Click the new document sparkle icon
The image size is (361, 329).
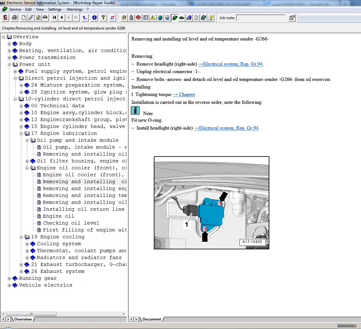pyautogui.click(x=38, y=18)
